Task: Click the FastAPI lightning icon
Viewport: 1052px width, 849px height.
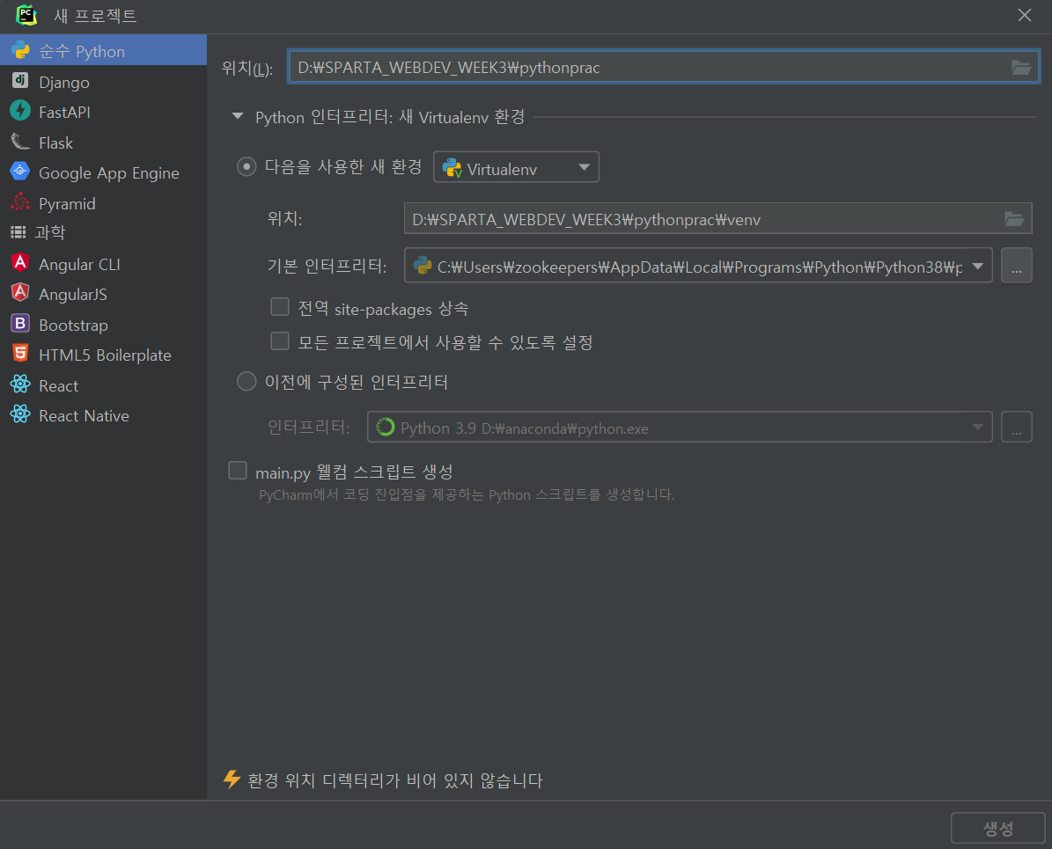Action: coord(20,111)
